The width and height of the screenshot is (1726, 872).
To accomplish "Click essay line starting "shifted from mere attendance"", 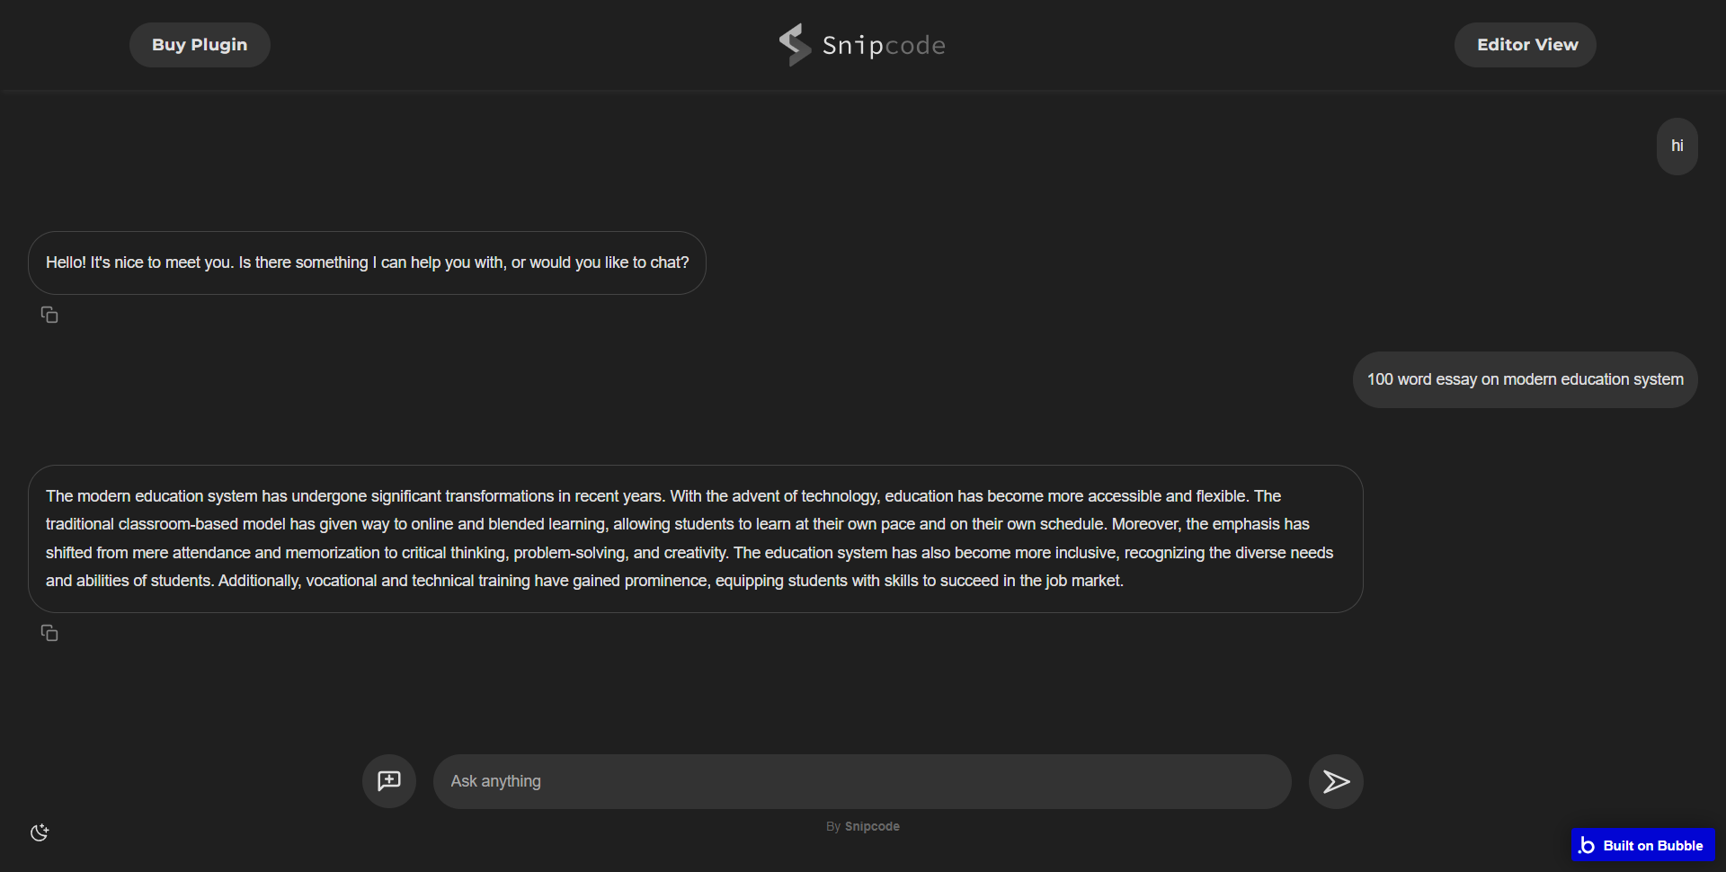I will click(689, 553).
